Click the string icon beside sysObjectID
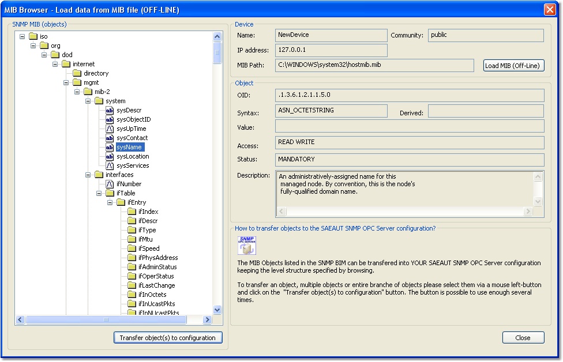Viewport: 563px width, 362px height. pyautogui.click(x=110, y=119)
